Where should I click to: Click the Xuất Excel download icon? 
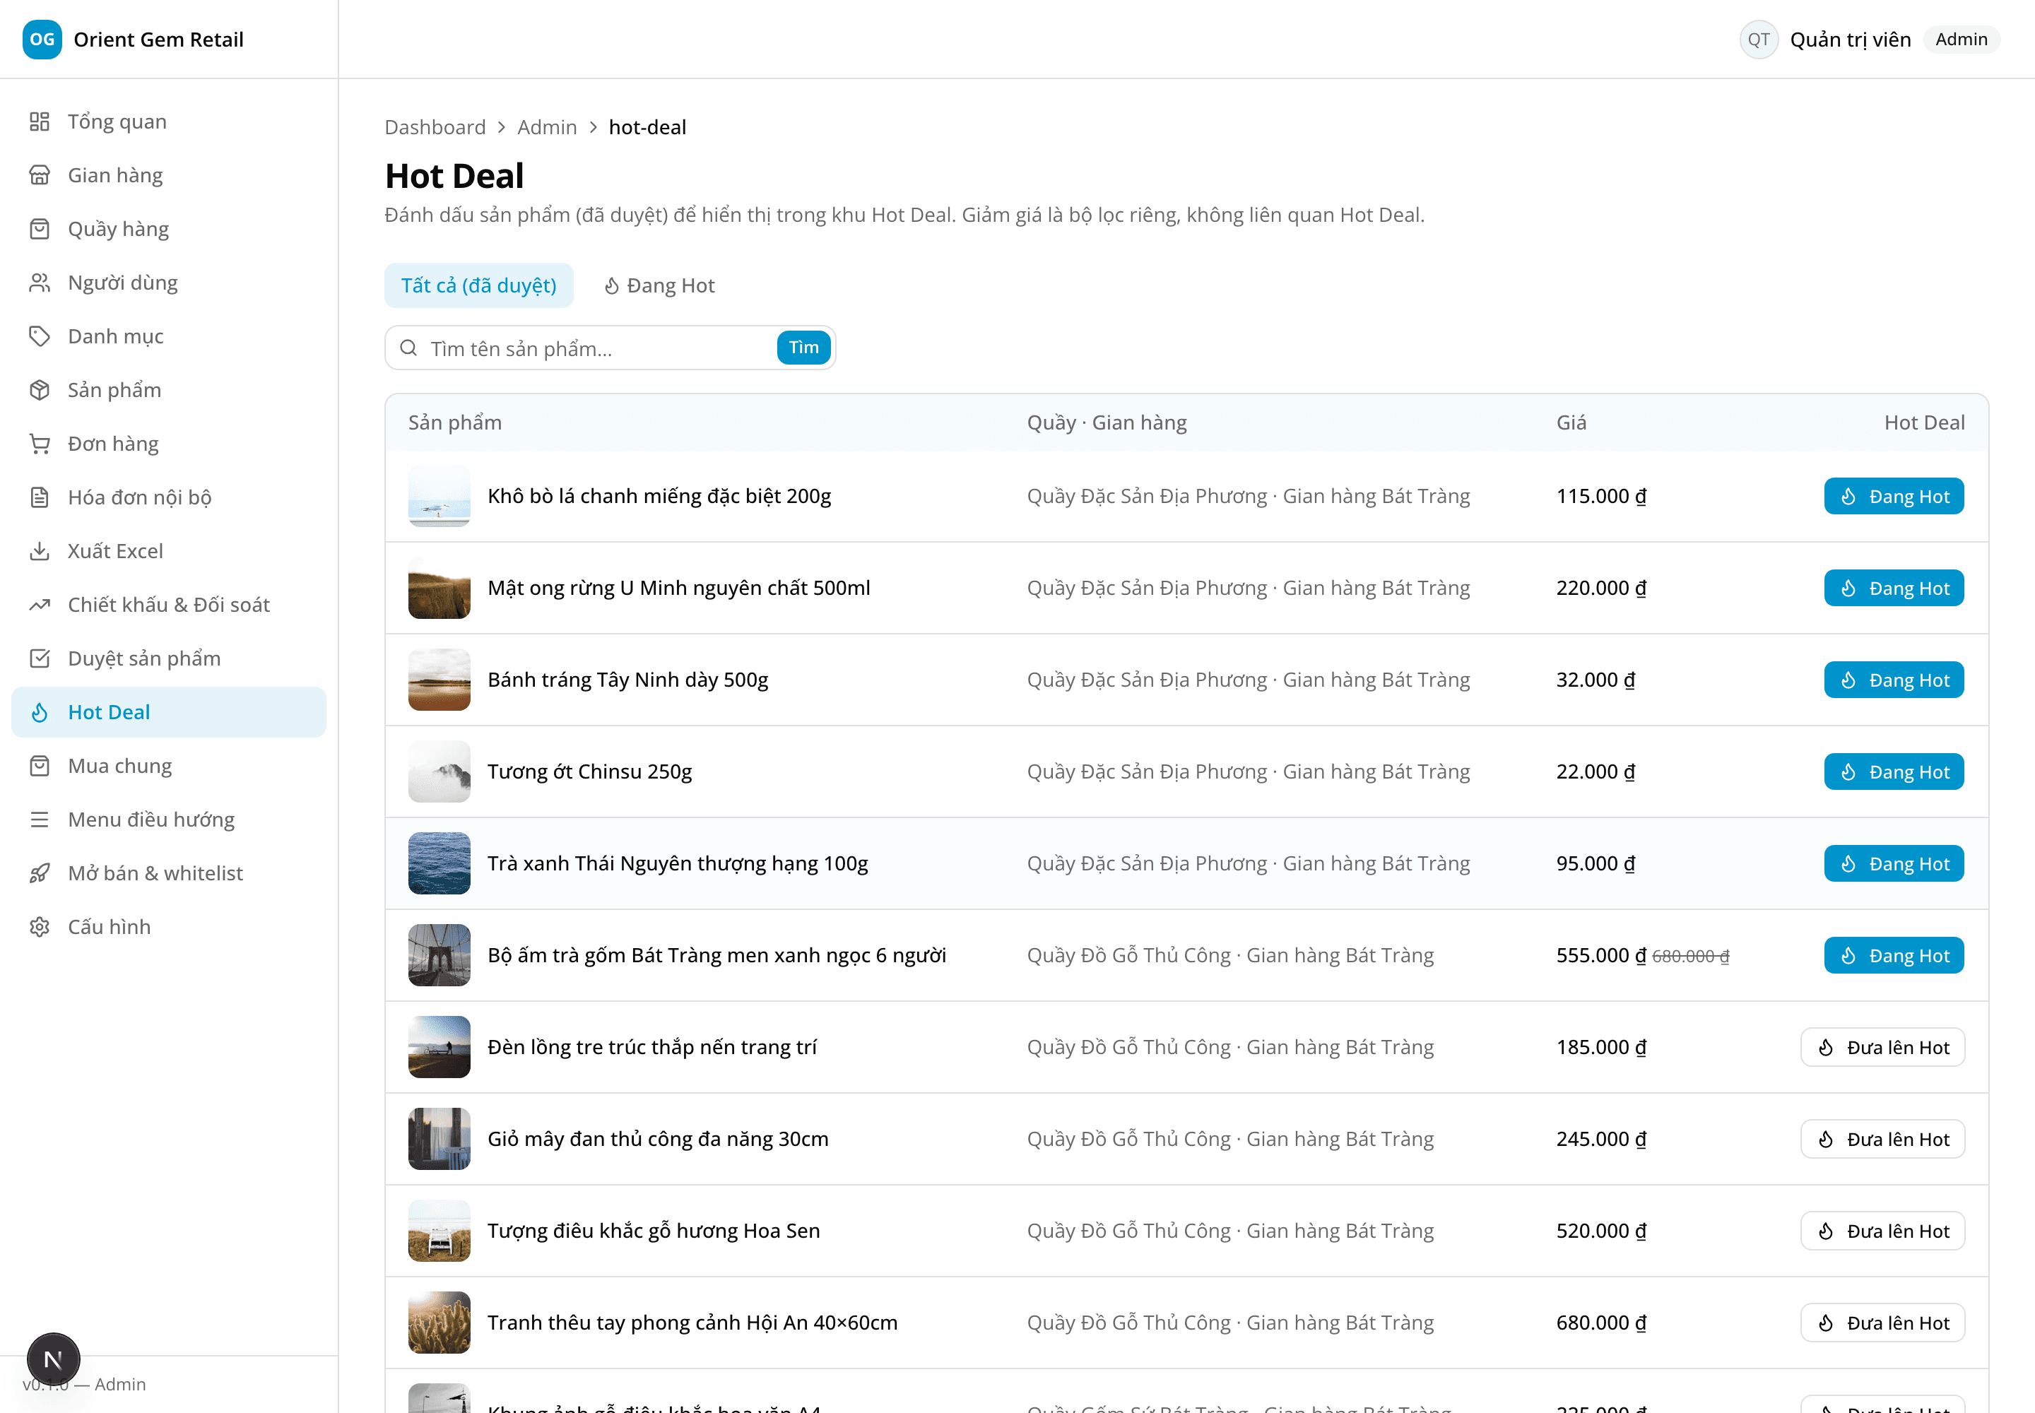(39, 550)
